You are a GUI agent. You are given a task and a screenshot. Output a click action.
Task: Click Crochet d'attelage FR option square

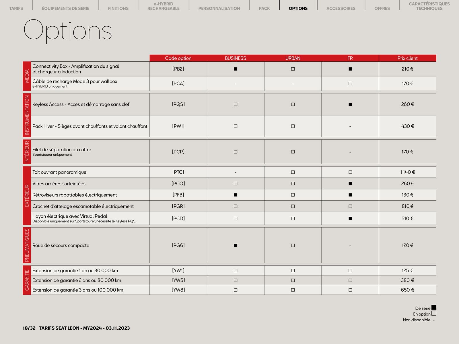coord(350,206)
